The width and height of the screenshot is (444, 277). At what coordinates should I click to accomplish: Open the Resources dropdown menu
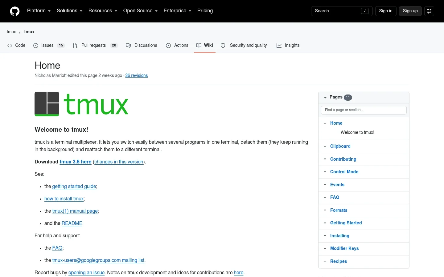[103, 11]
